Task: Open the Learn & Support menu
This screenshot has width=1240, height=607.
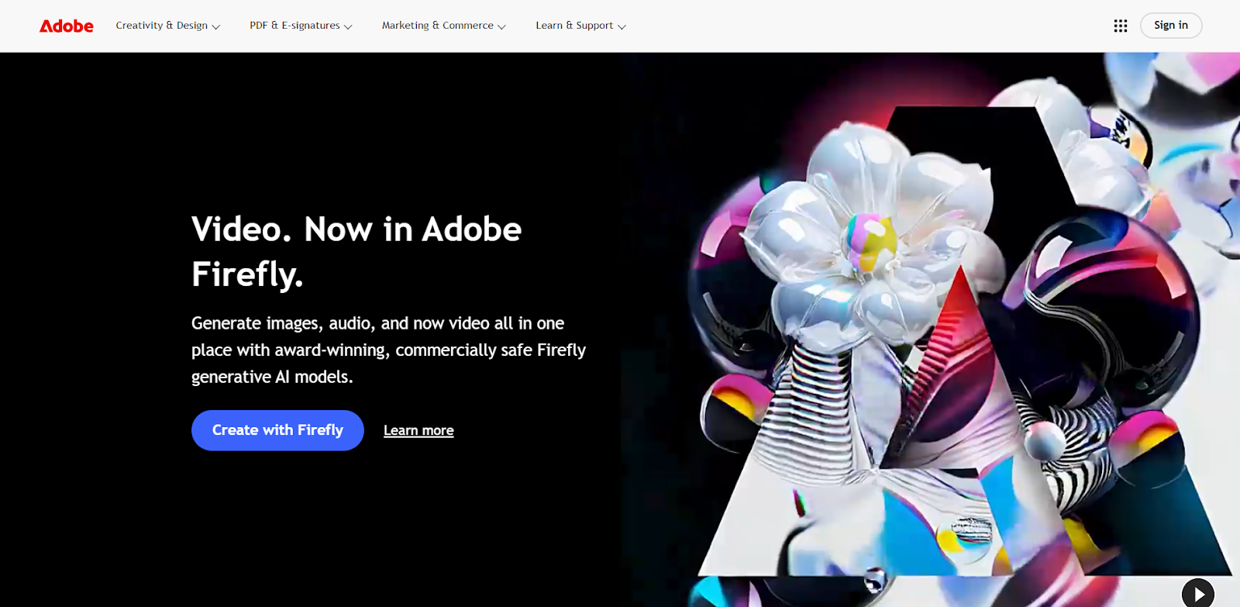Action: coord(580,26)
